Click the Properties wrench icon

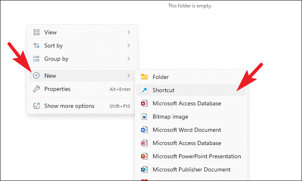36,89
